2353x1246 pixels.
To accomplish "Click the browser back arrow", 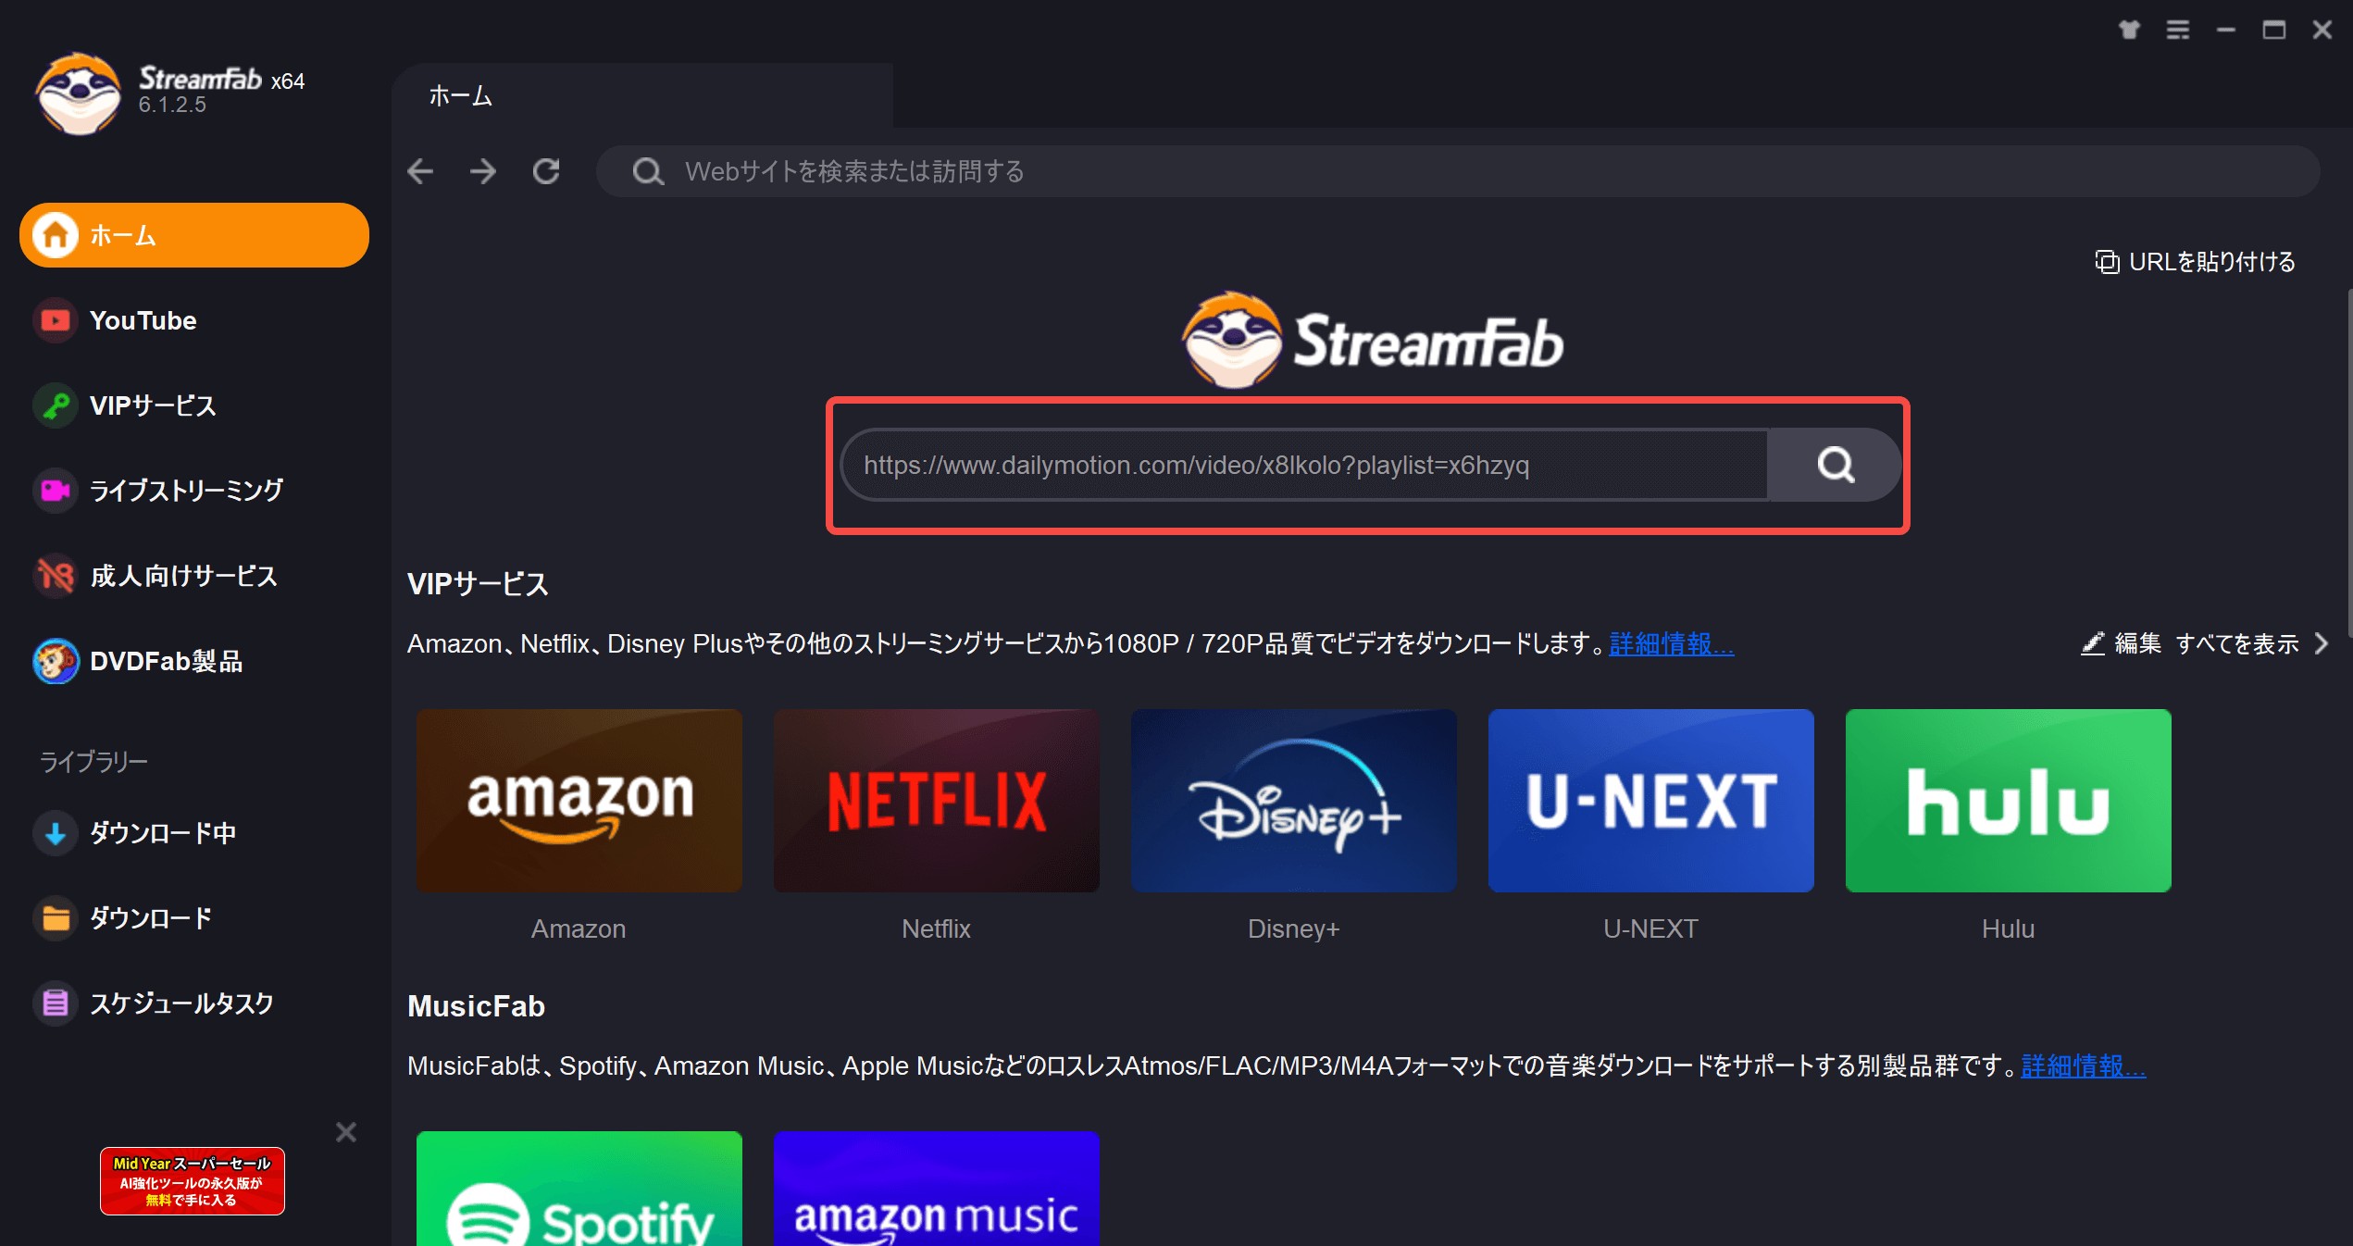I will [420, 171].
